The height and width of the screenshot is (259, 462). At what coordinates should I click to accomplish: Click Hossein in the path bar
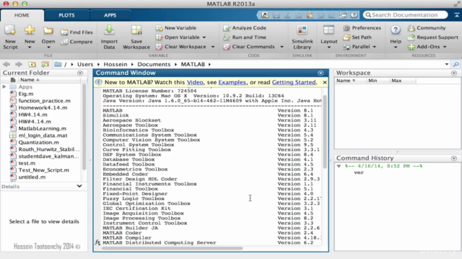(x=115, y=64)
